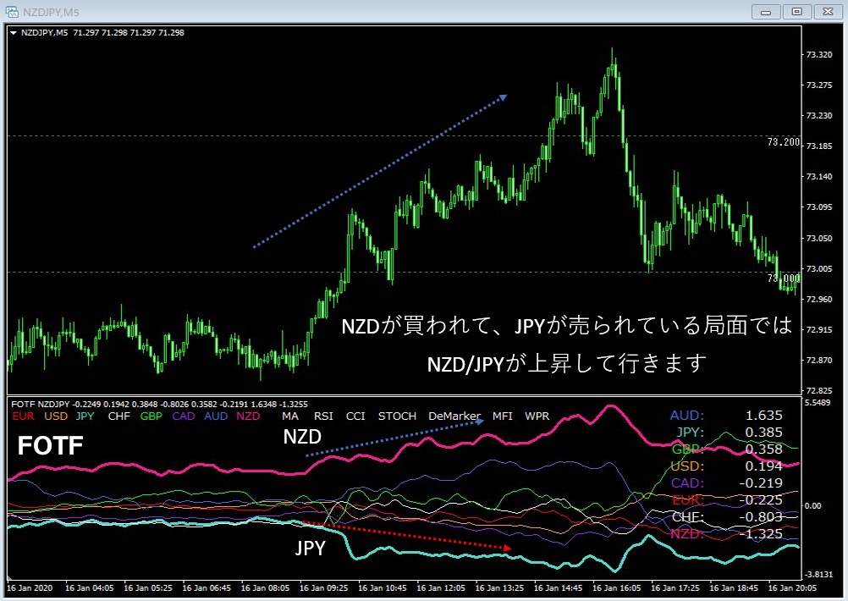
Task: Click the FOTF NZDJPY indicator values header
Action: click(160, 404)
